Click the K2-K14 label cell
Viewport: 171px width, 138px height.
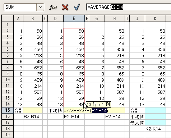(155, 129)
